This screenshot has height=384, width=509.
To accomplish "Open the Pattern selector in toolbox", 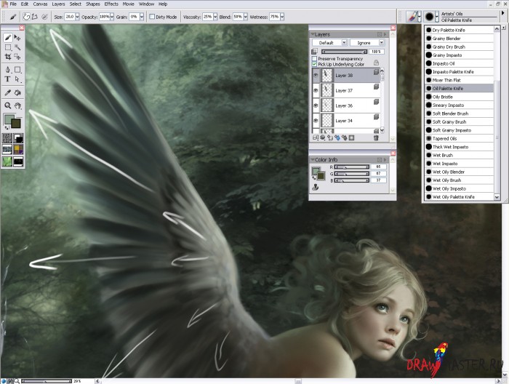I will coord(7,150).
